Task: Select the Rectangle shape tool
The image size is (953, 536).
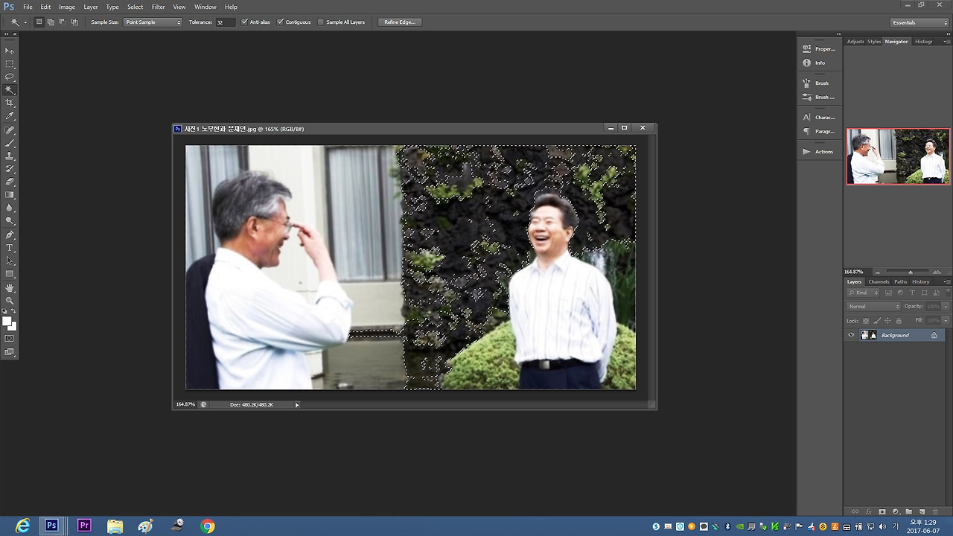Action: [10, 274]
